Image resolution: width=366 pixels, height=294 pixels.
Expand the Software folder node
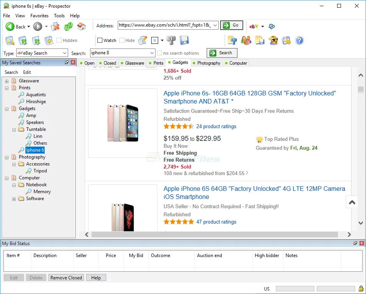pos(14,199)
